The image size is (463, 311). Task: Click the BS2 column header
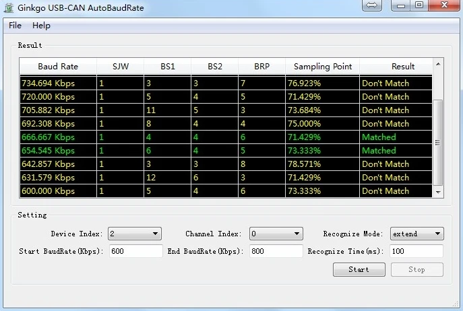click(215, 67)
